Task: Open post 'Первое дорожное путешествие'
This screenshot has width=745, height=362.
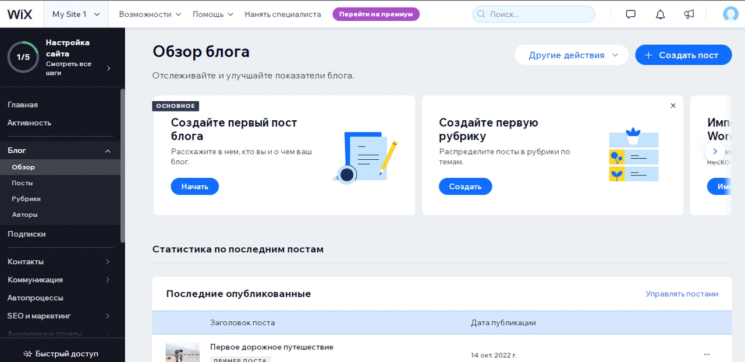Action: click(x=272, y=347)
